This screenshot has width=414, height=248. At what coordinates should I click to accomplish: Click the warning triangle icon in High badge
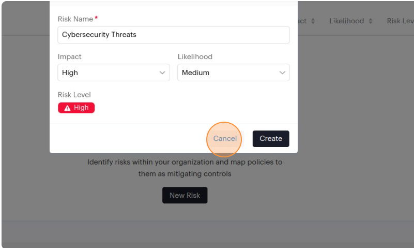point(67,108)
